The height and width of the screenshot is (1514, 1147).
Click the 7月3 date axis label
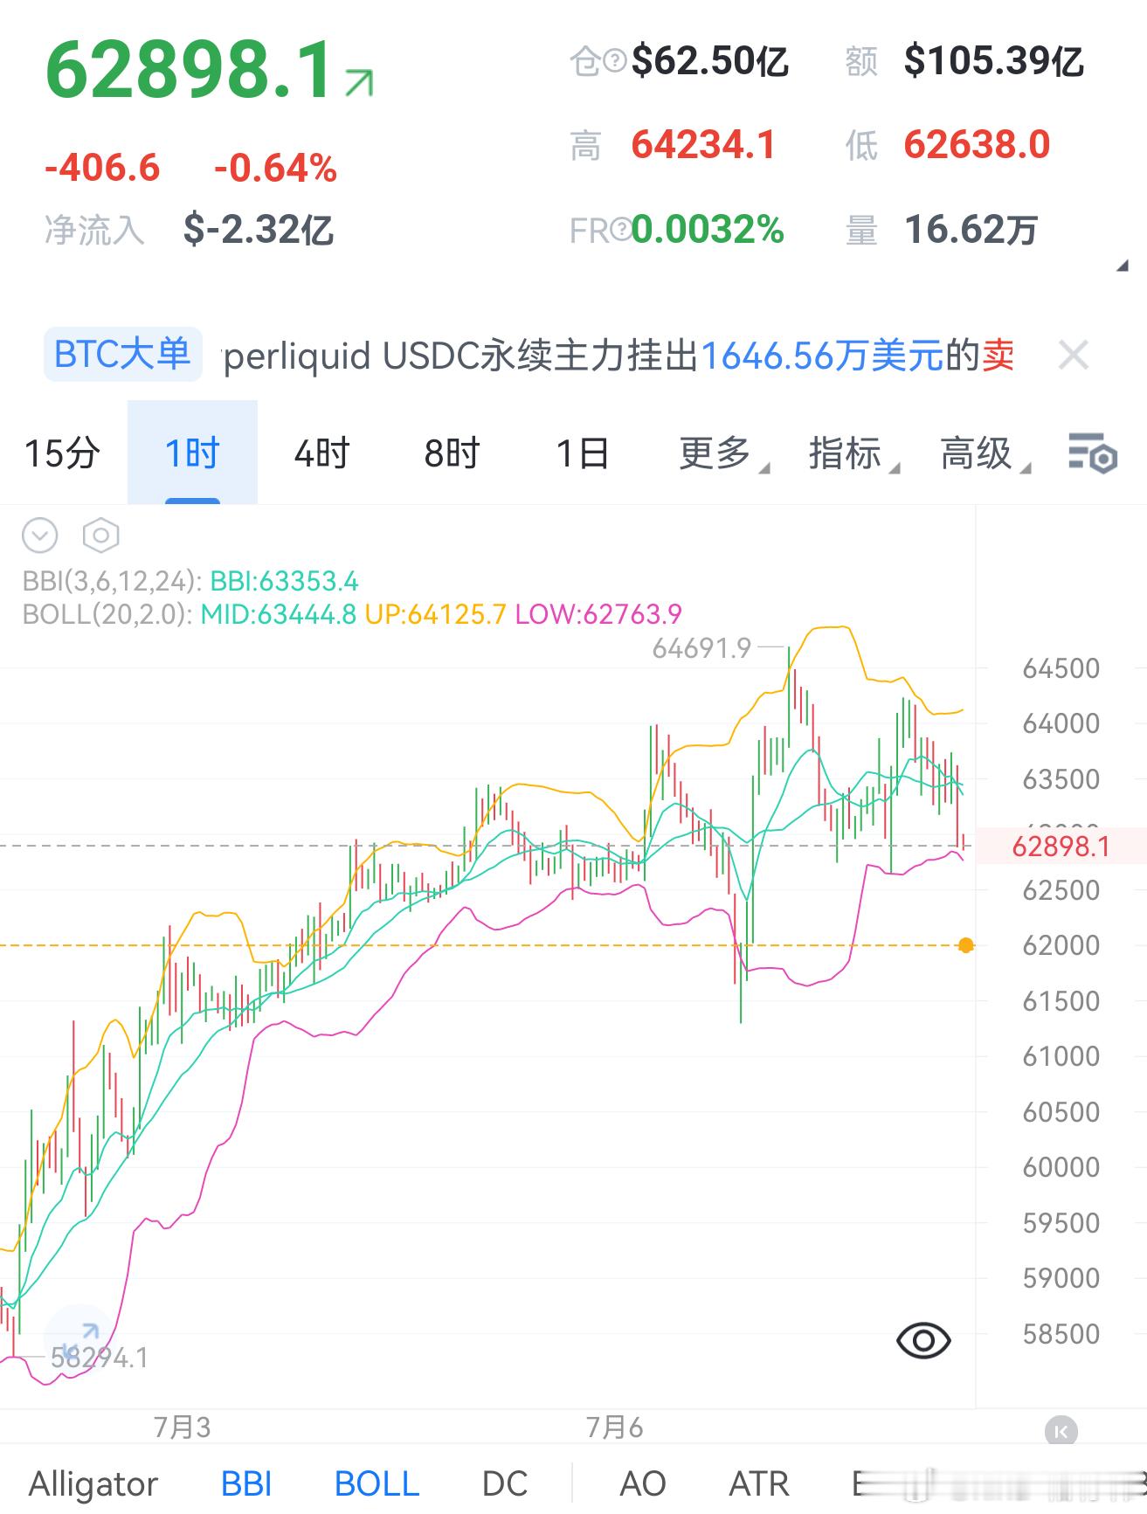[183, 1428]
